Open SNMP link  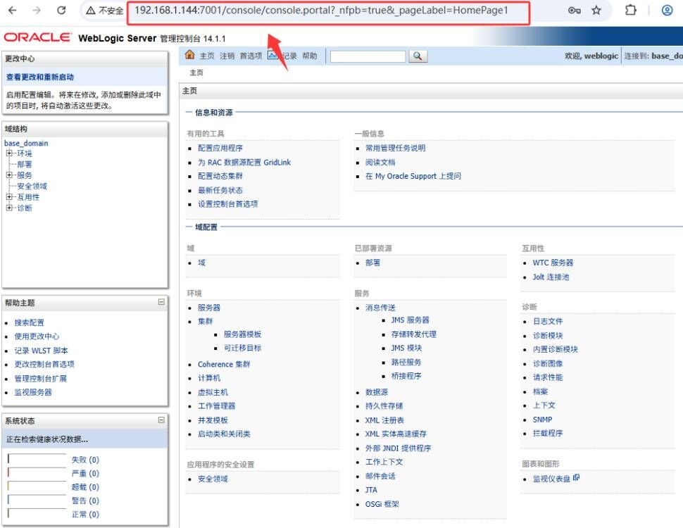[542, 420]
